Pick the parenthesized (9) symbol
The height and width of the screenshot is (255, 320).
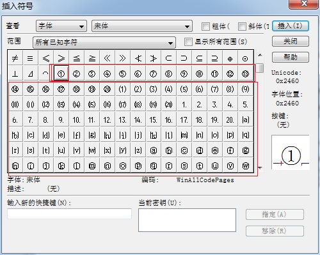coord(245,89)
